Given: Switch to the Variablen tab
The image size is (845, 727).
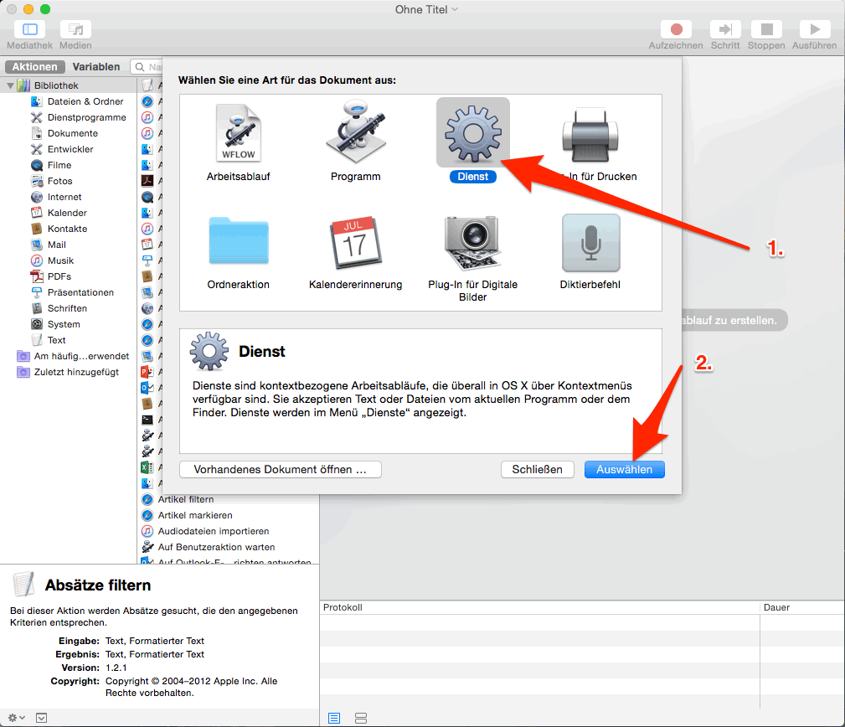Looking at the screenshot, I should click(96, 67).
